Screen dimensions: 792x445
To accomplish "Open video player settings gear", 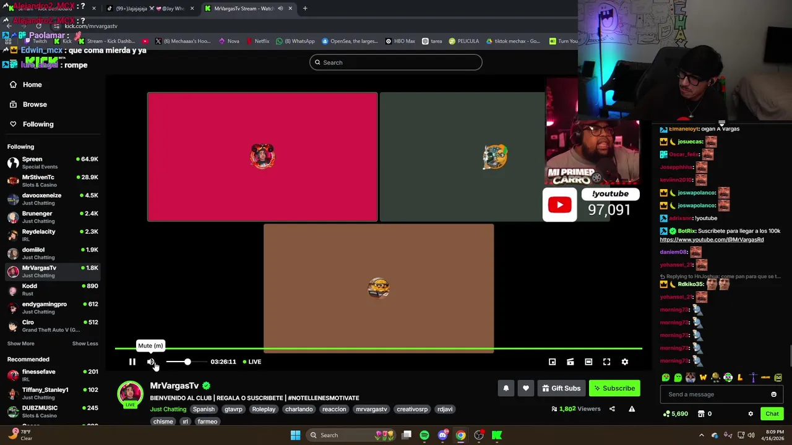I will (624, 362).
